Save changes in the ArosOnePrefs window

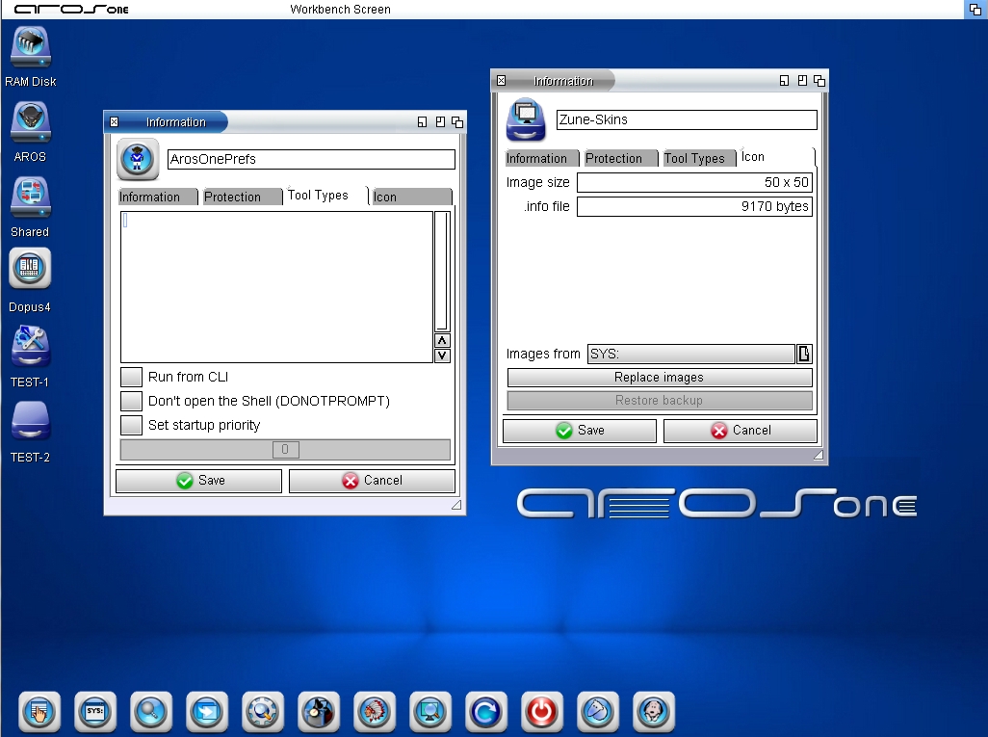198,481
